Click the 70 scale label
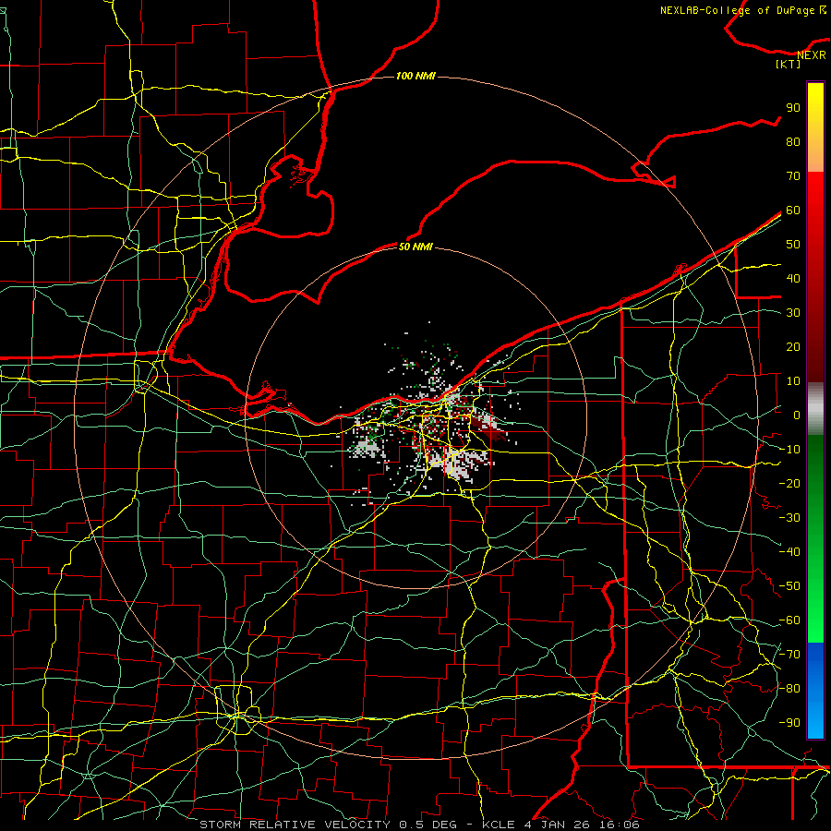831x831 pixels. tap(793, 176)
